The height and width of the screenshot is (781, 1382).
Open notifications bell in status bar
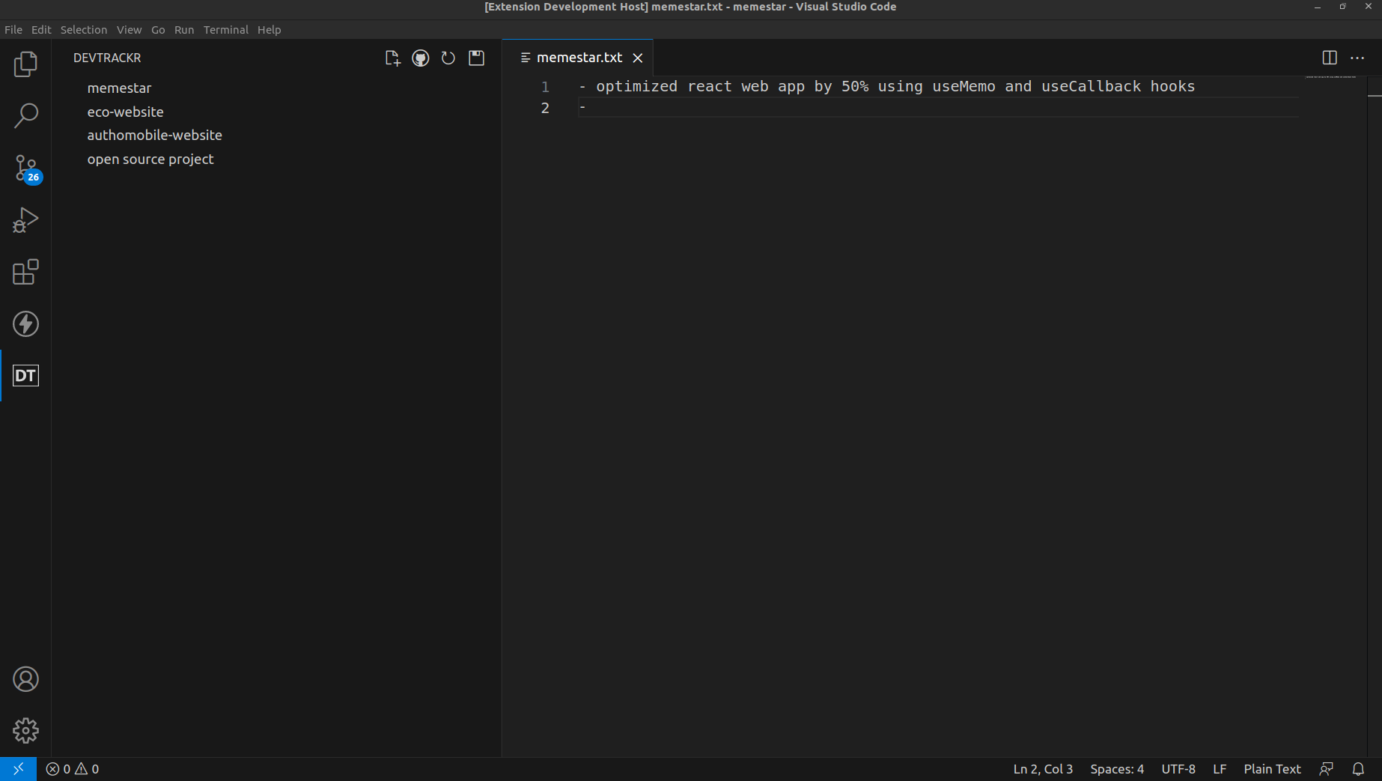click(1358, 769)
